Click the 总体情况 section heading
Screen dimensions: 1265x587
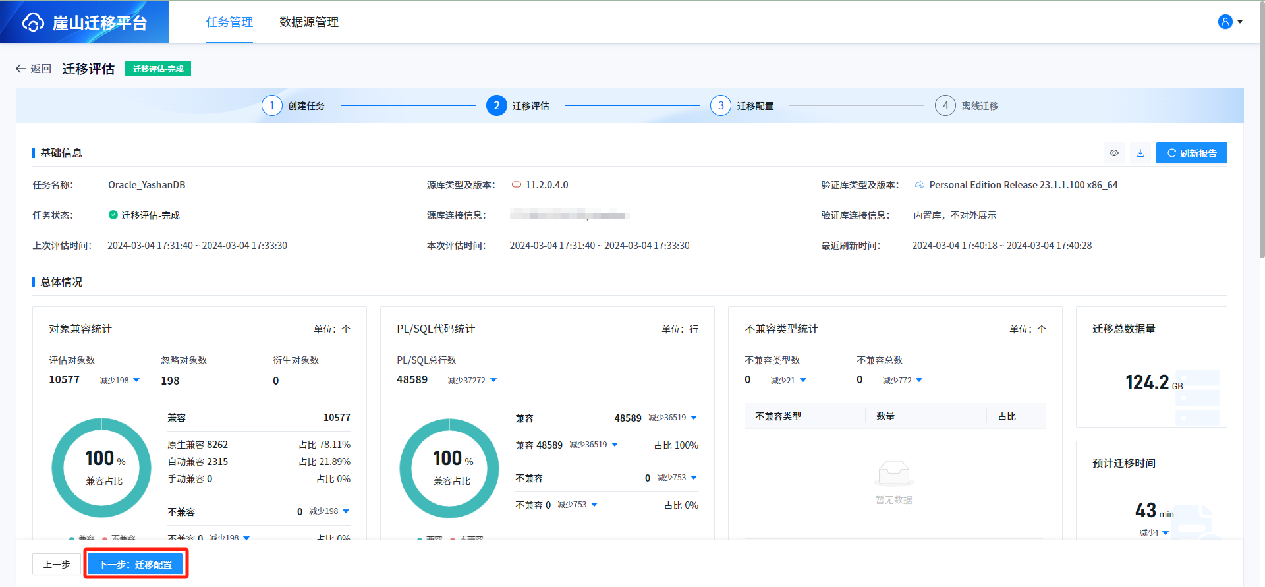[x=61, y=282]
